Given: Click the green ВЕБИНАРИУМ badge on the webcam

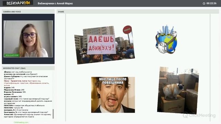Looking at the screenshot, I should (x=12, y=55).
